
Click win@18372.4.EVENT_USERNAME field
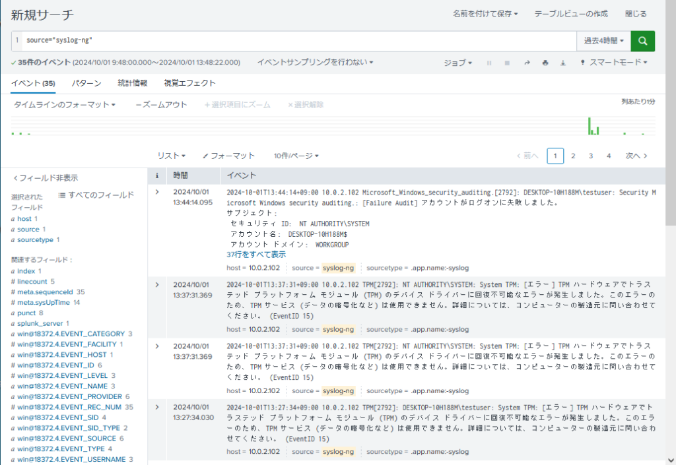[x=71, y=460]
